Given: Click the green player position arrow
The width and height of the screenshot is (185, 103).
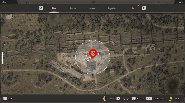Looking at the screenshot, I should [x=92, y=53].
